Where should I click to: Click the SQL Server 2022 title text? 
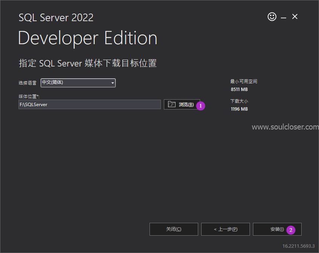coord(56,17)
